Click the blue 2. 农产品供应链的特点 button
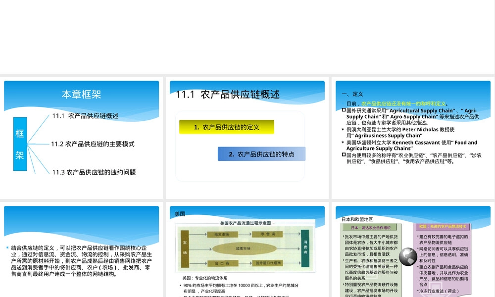 pos(262,154)
